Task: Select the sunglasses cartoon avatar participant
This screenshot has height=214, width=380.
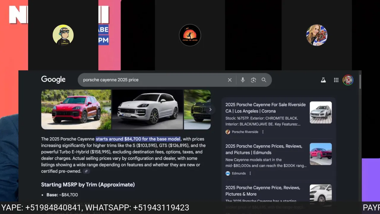Action: pos(63,35)
